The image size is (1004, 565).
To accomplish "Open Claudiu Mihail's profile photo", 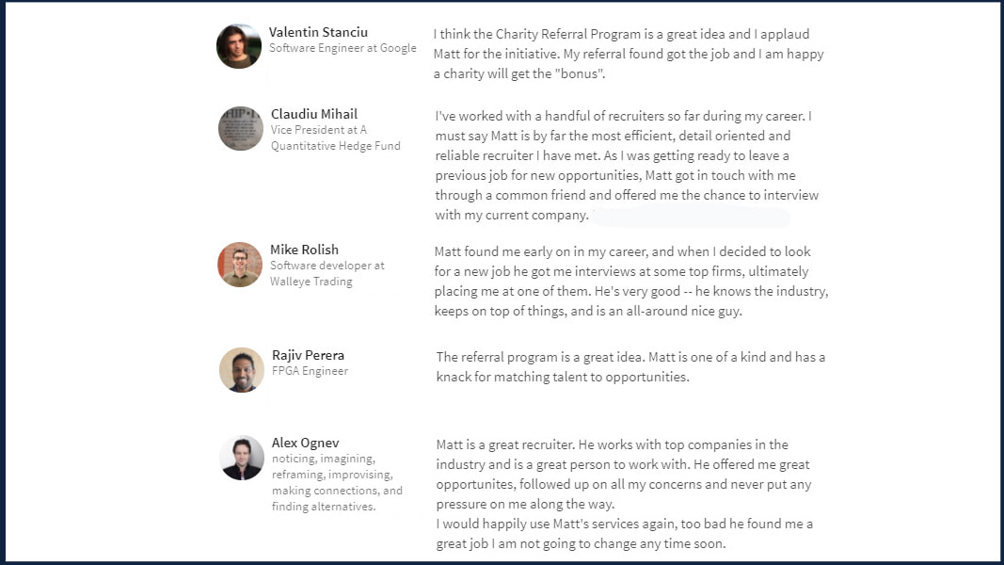I will 241,128.
